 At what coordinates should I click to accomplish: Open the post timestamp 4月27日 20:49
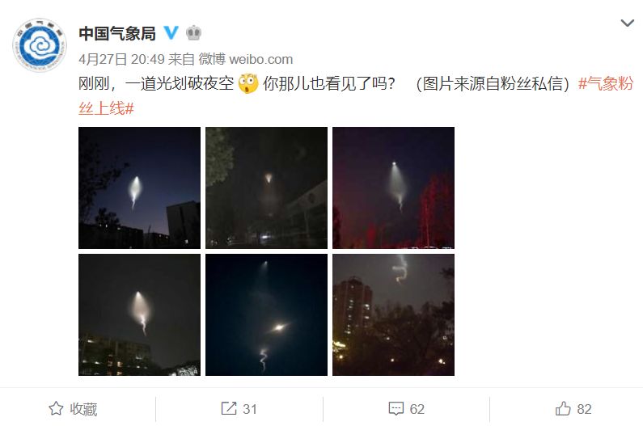121,59
